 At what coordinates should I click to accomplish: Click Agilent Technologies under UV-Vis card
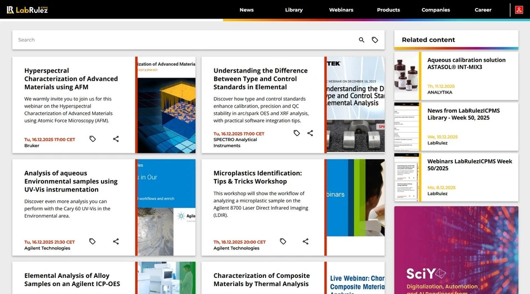(47, 248)
